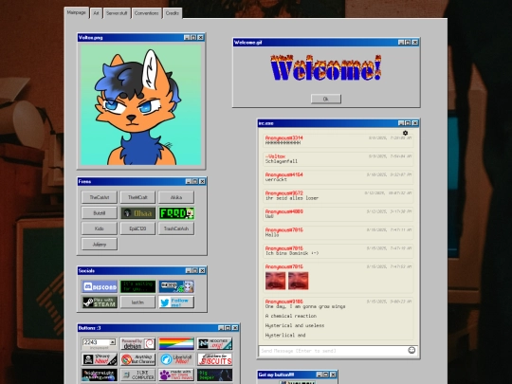Focus the Send Message input field

tap(333, 351)
